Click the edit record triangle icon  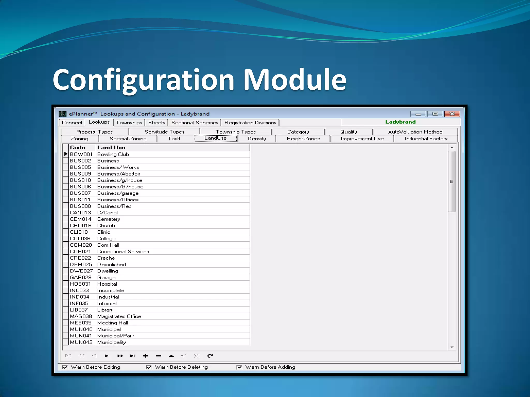tap(171, 356)
